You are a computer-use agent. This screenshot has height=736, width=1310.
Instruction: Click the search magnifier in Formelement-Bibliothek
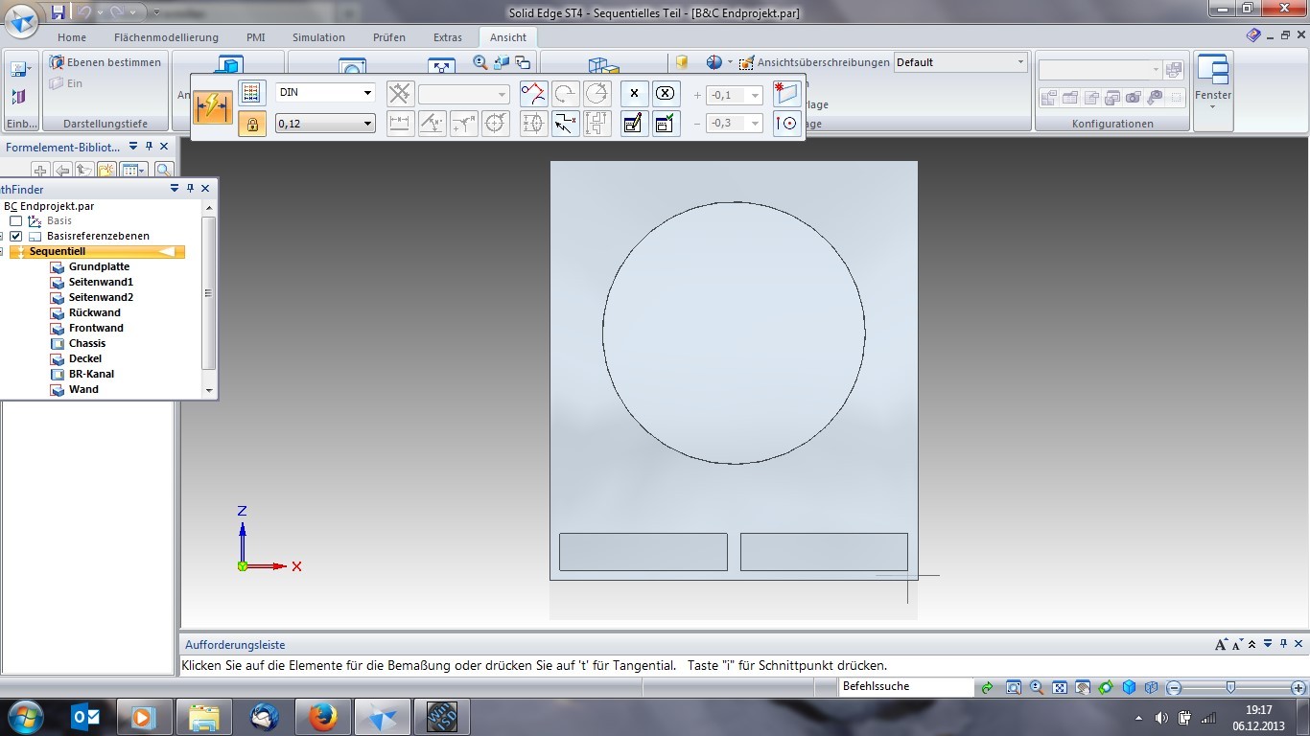(163, 170)
